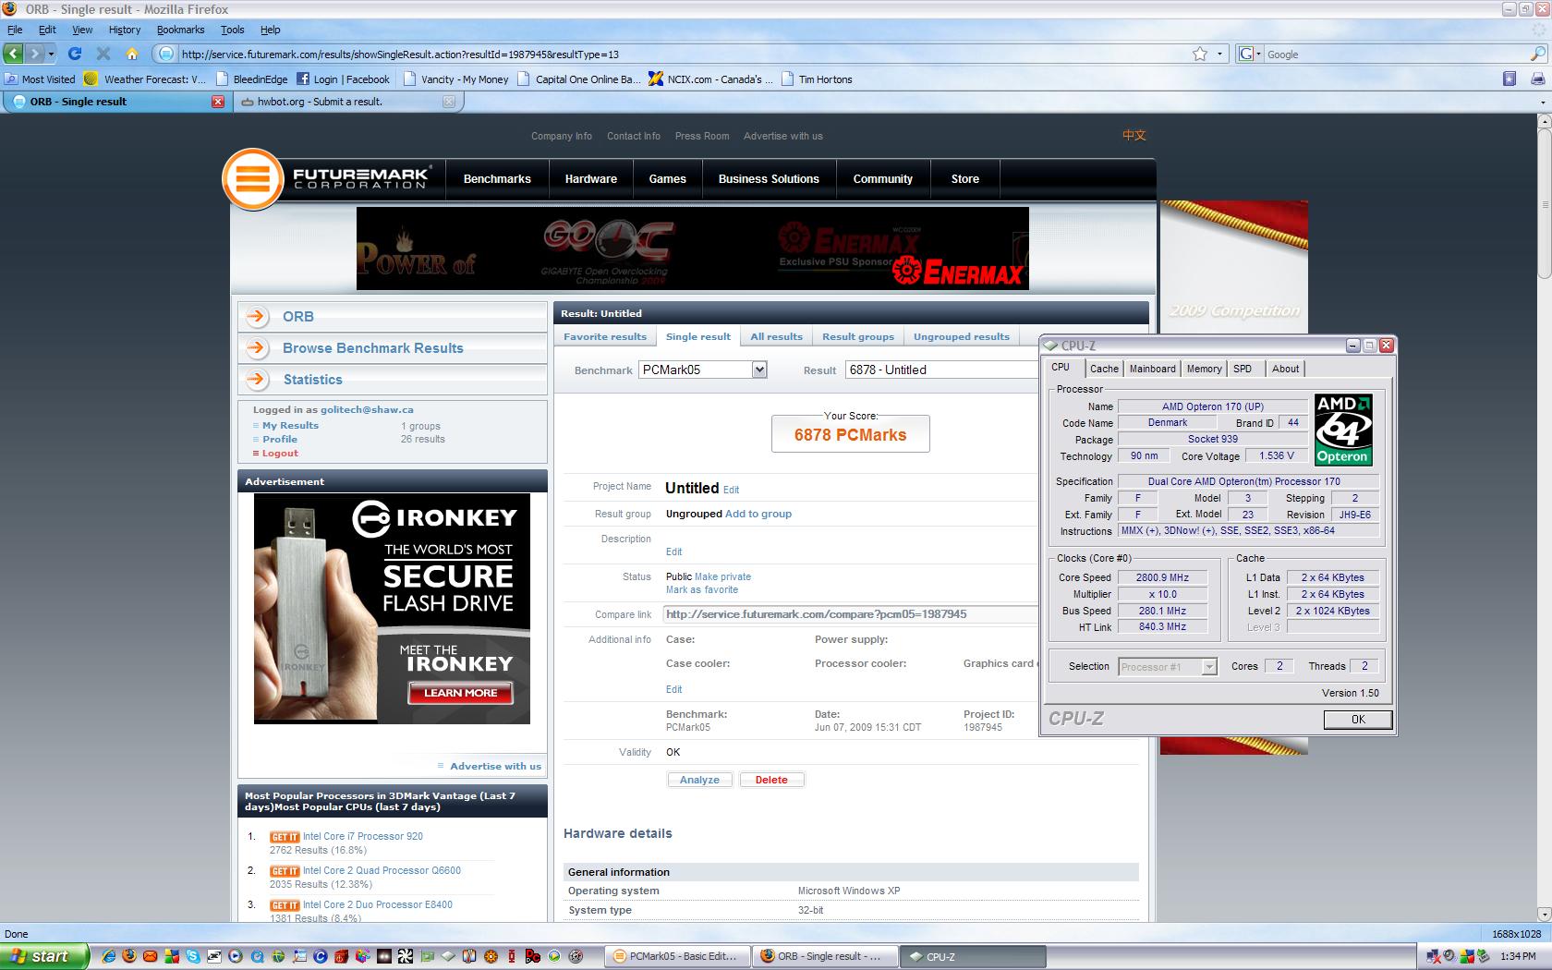Launch Firefox from quick launch bar
Screen dimensions: 1552x970
(129, 956)
